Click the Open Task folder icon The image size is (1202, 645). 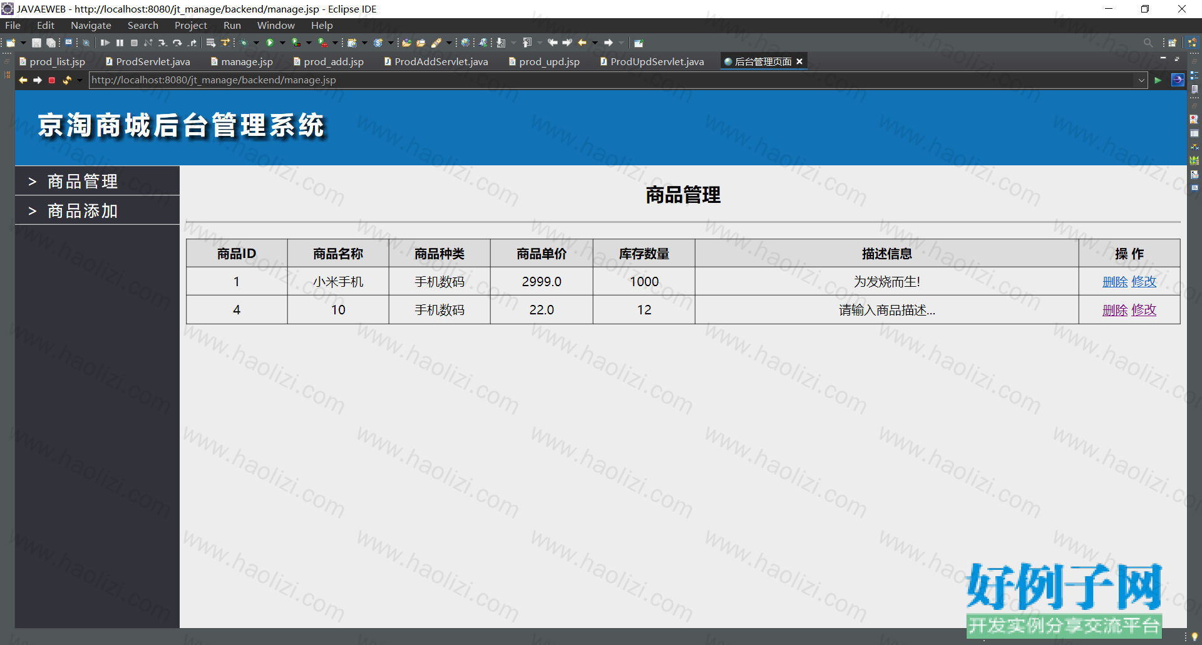coord(421,43)
